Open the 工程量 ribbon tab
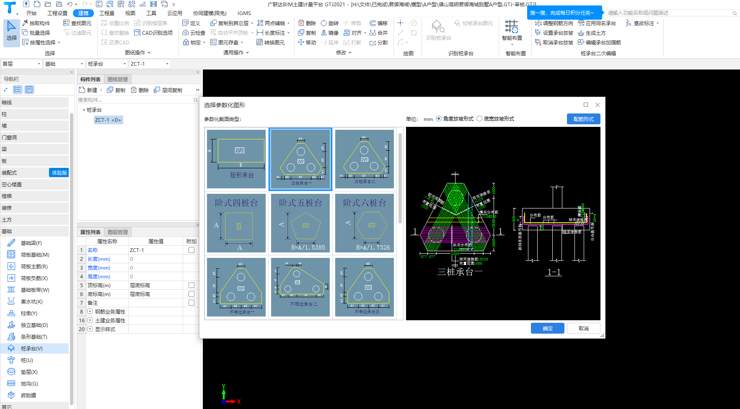The height and width of the screenshot is (409, 740). 107,13
